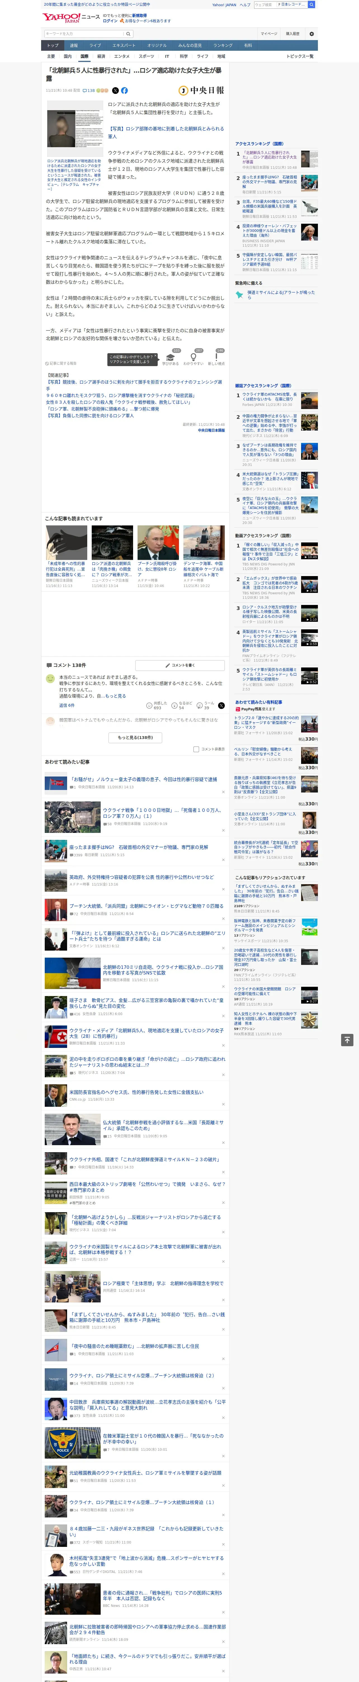
Task: Open the 138 comments bubble icon
Action: [x=85, y=91]
